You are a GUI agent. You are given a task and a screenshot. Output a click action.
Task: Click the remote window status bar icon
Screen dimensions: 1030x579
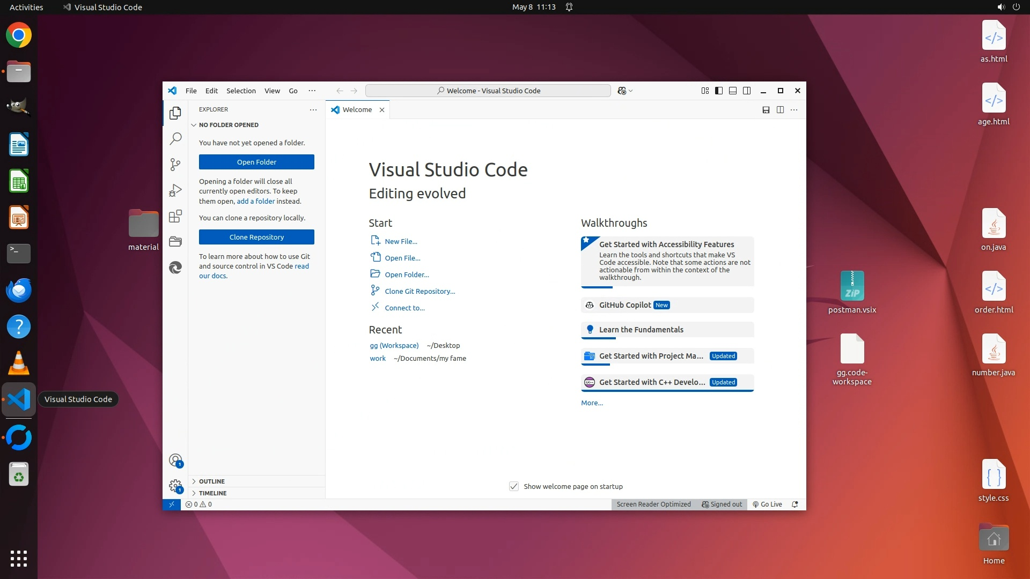(172, 504)
